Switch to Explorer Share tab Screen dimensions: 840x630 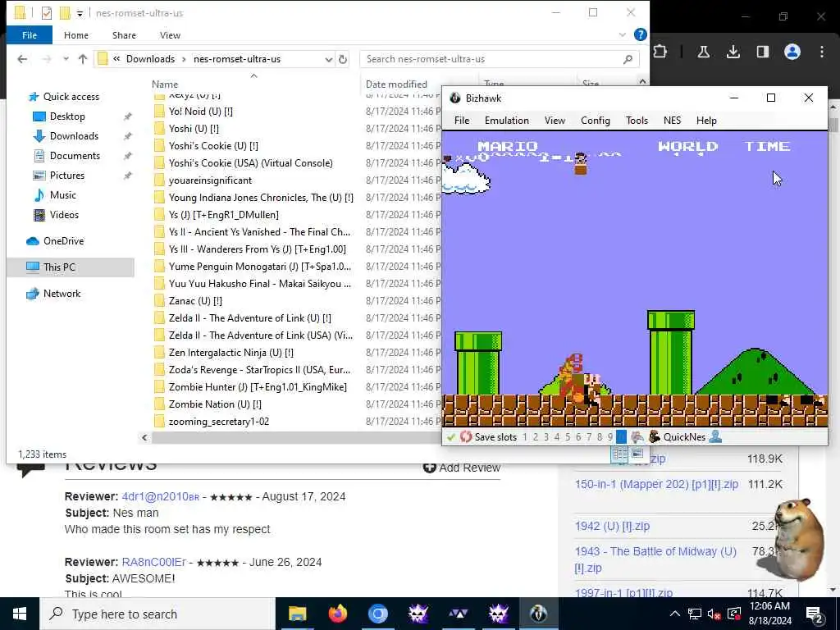point(124,35)
